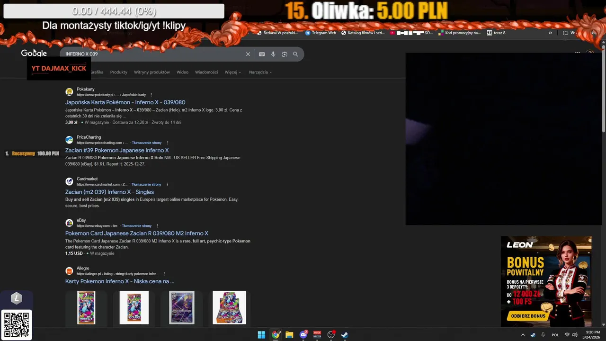
Task: Open more options for the eBay result
Action: (x=158, y=226)
